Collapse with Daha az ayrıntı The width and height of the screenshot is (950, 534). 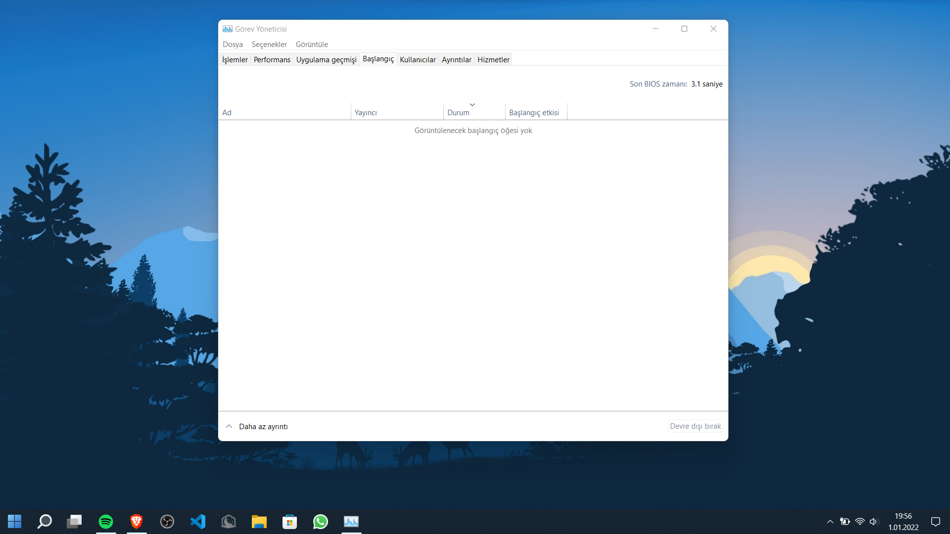click(257, 426)
